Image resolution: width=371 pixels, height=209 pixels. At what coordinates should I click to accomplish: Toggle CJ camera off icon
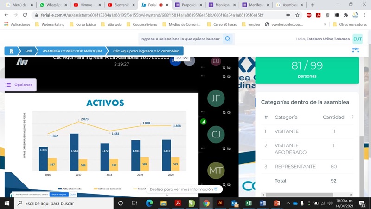pos(229,149)
